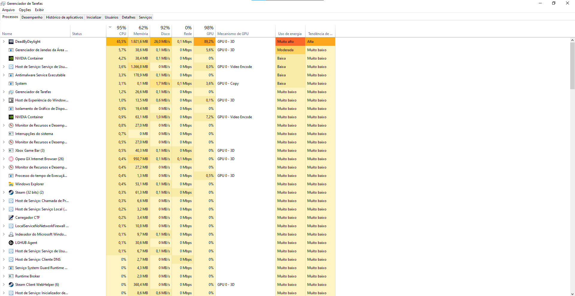Image resolution: width=575 pixels, height=296 pixels.
Task: Click the Opera GX Internet Browser icon
Action: tap(11, 159)
